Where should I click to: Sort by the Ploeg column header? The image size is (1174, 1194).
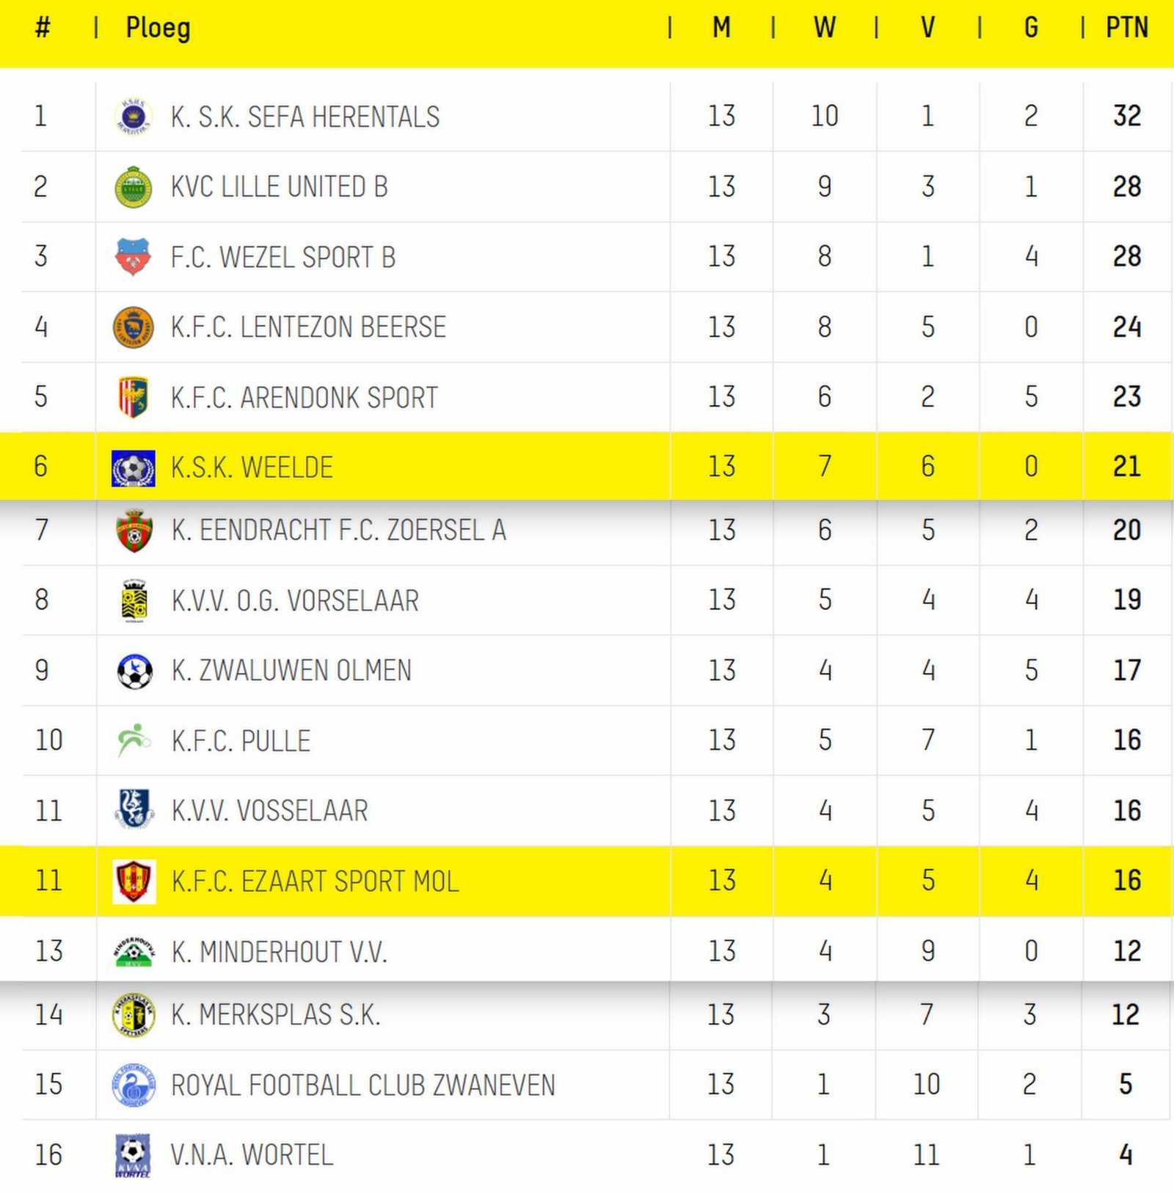[158, 29]
